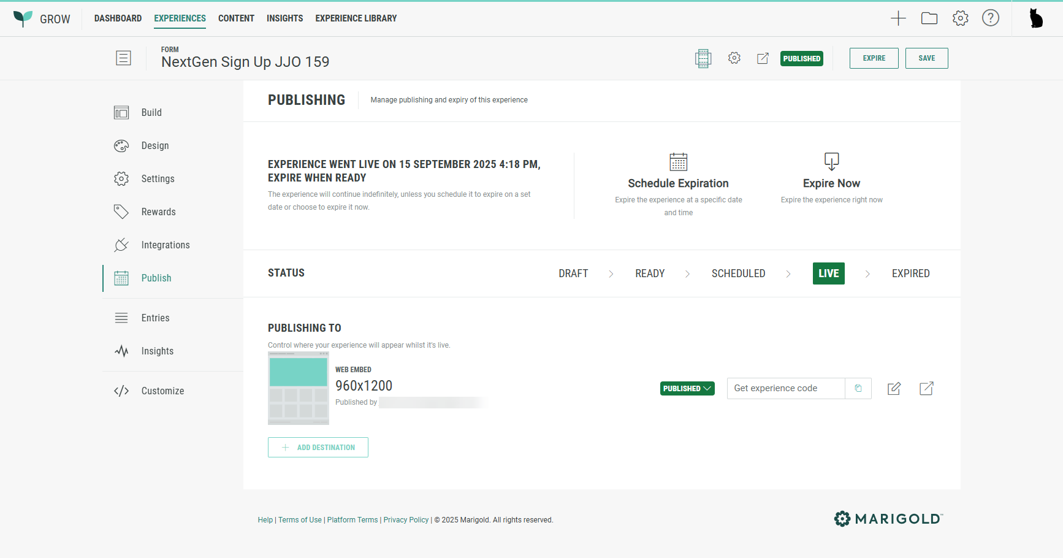Open experience settings gear in header
1063x558 pixels.
tap(734, 58)
